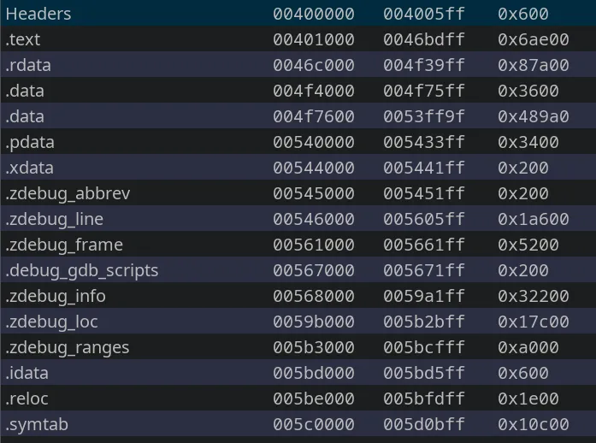The height and width of the screenshot is (443, 596).
Task: Click the size value 0x3600
Action: [x=528, y=91]
